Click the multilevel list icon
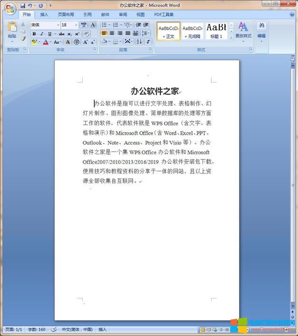 [x=127, y=25]
